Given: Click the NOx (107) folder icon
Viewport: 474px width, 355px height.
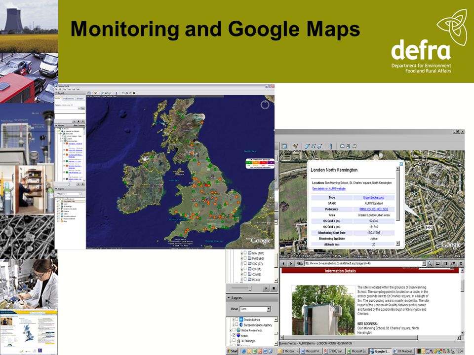Looking at the screenshot, I should (250, 253).
